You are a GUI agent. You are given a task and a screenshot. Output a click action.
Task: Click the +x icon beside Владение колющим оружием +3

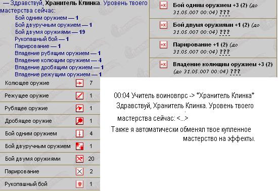tap(163, 64)
